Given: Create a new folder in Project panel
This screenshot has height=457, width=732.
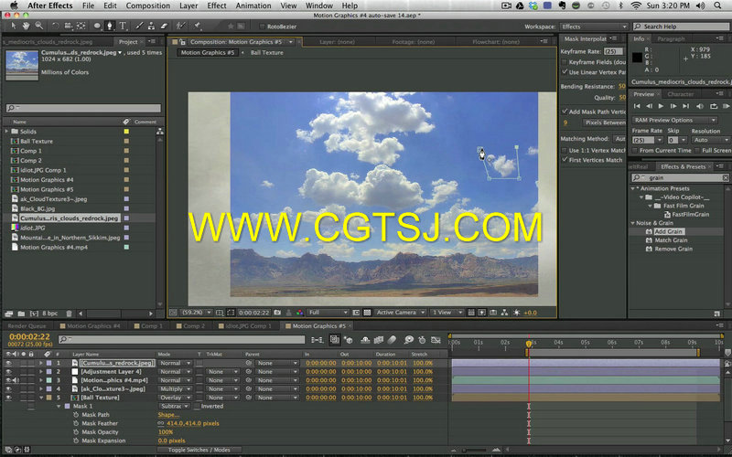Looking at the screenshot, I should click(21, 314).
